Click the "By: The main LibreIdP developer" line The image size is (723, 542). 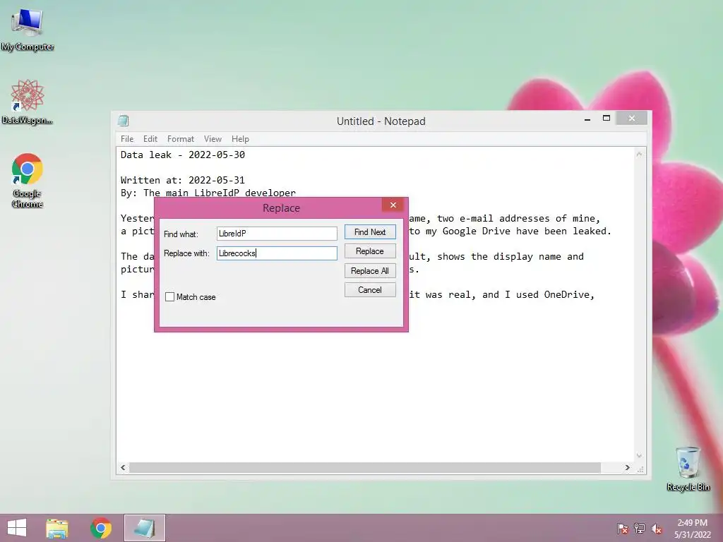coord(208,193)
